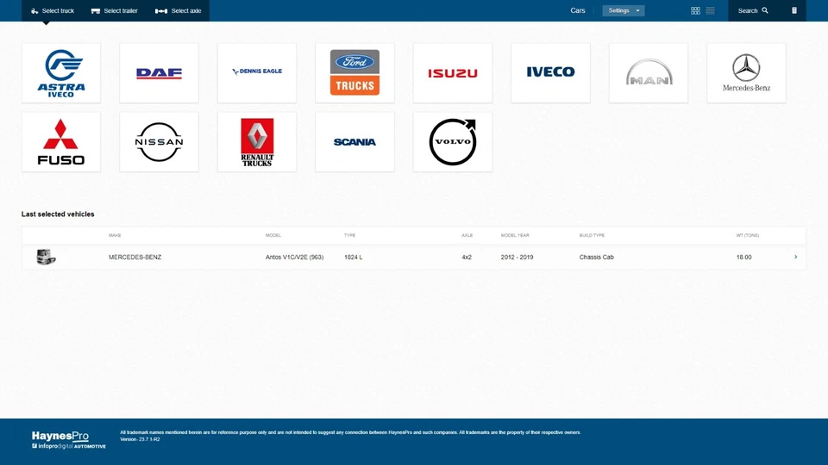This screenshot has height=465, width=828.
Task: Choose the Nissan brand logo
Action: [159, 142]
